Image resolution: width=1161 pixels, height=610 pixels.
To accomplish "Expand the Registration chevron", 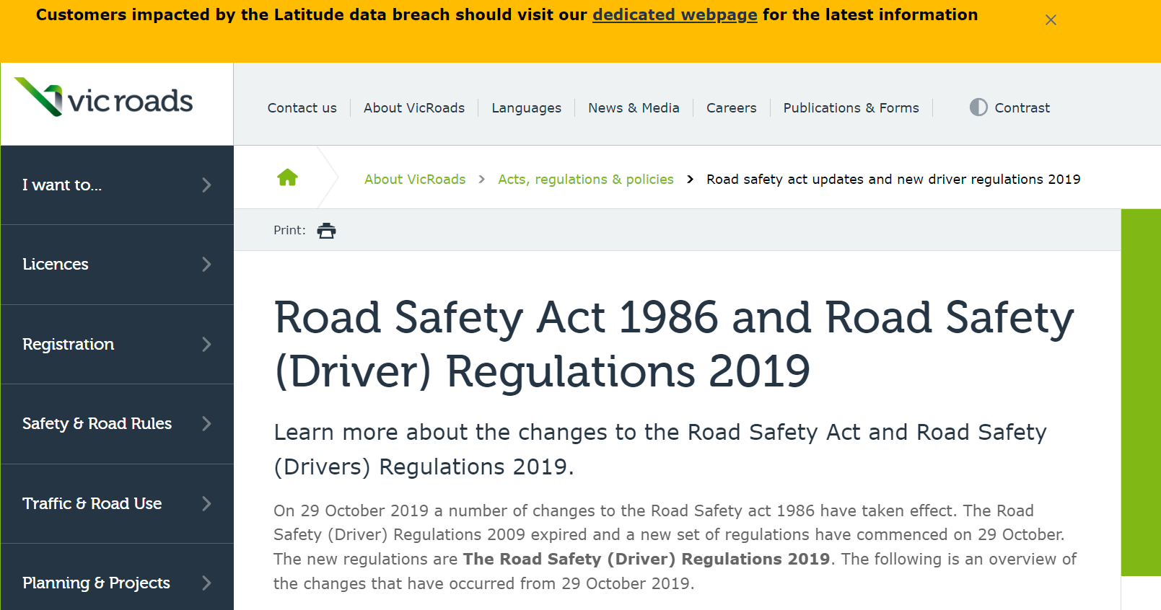I will pyautogui.click(x=206, y=345).
